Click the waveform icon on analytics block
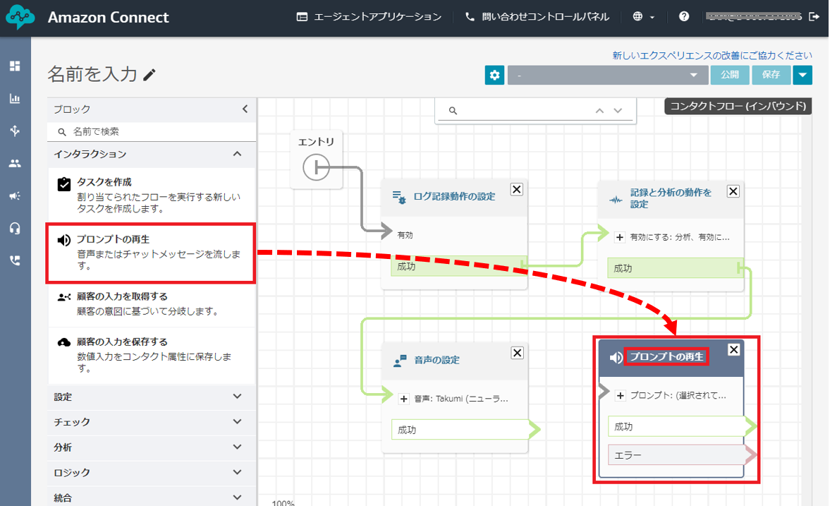830x506 pixels. 616,200
